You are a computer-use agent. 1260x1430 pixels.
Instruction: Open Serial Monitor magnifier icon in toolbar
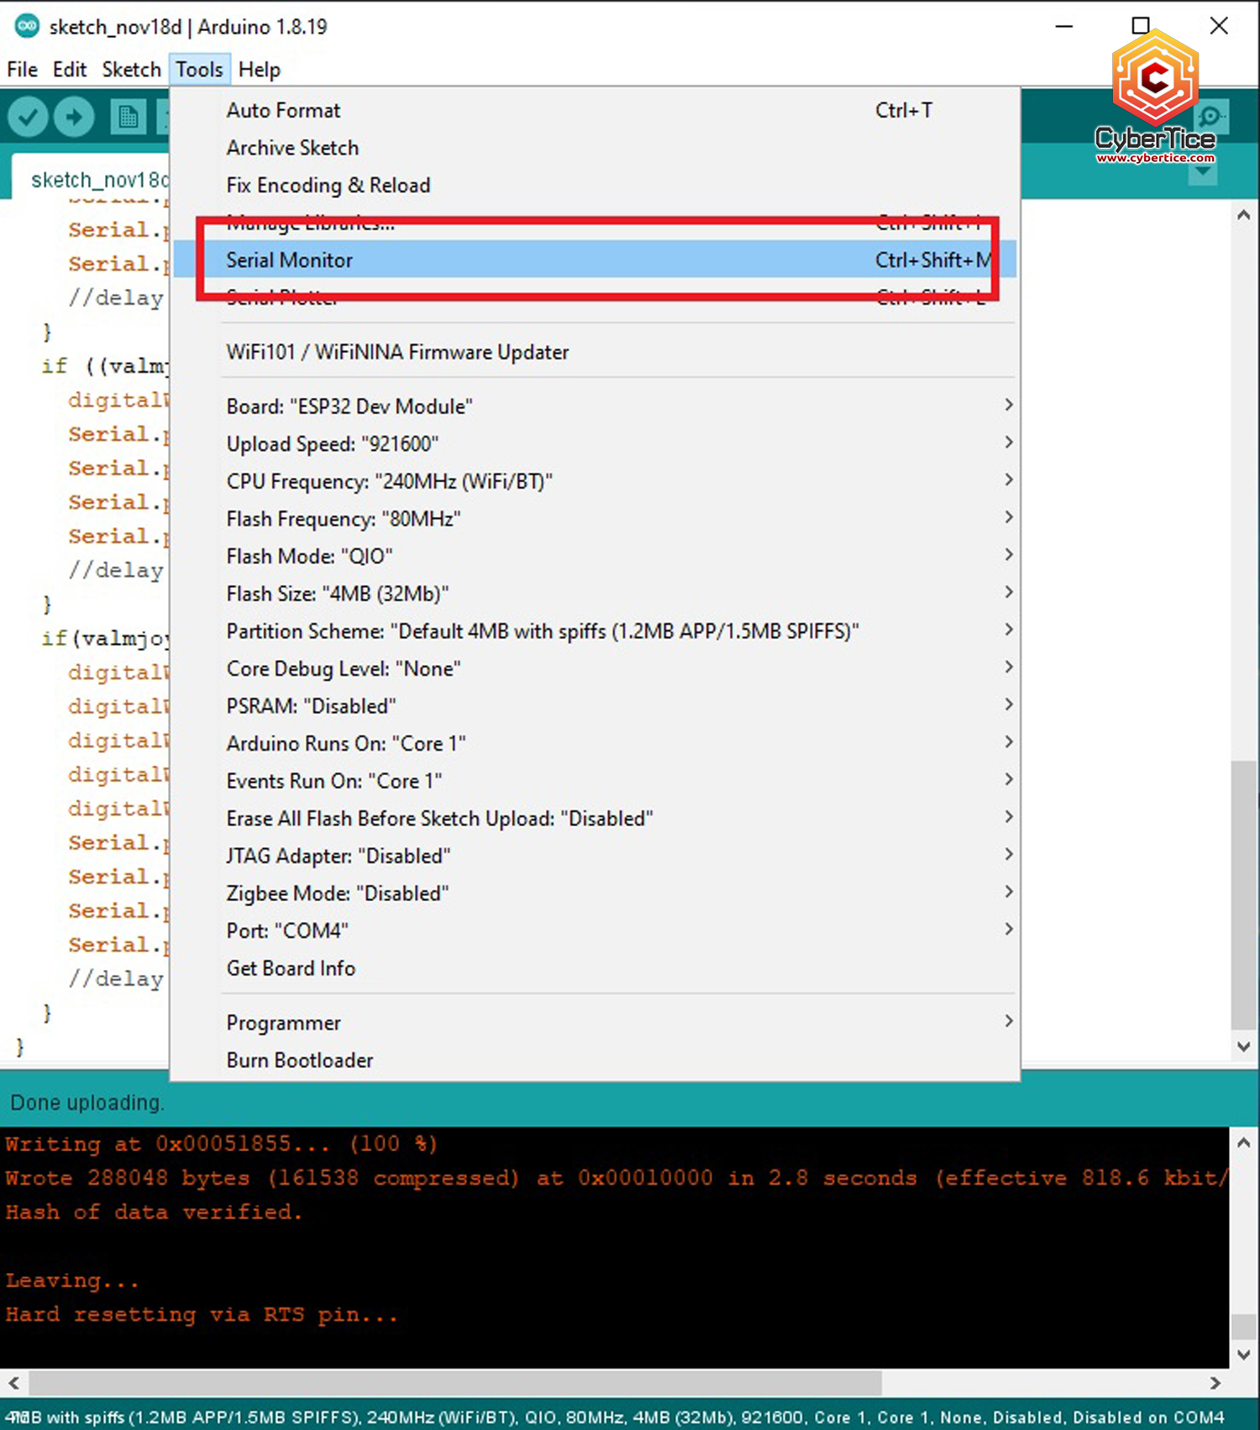1210,117
